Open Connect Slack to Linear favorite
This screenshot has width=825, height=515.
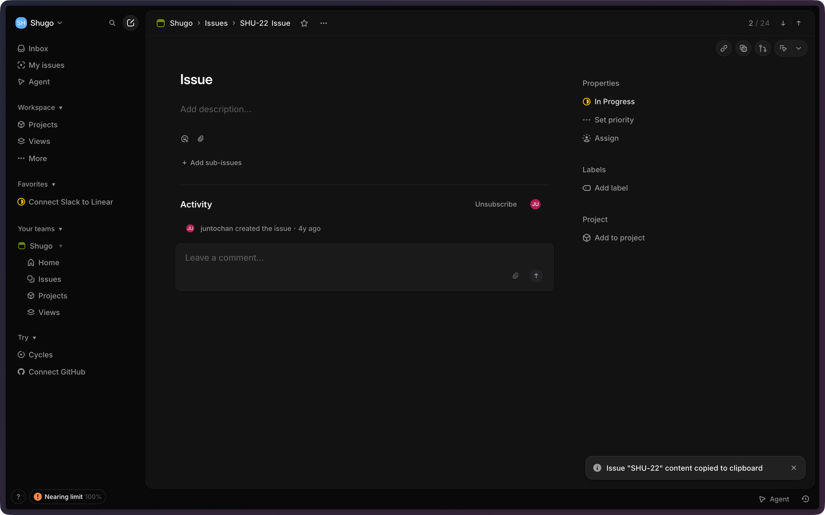click(x=65, y=202)
